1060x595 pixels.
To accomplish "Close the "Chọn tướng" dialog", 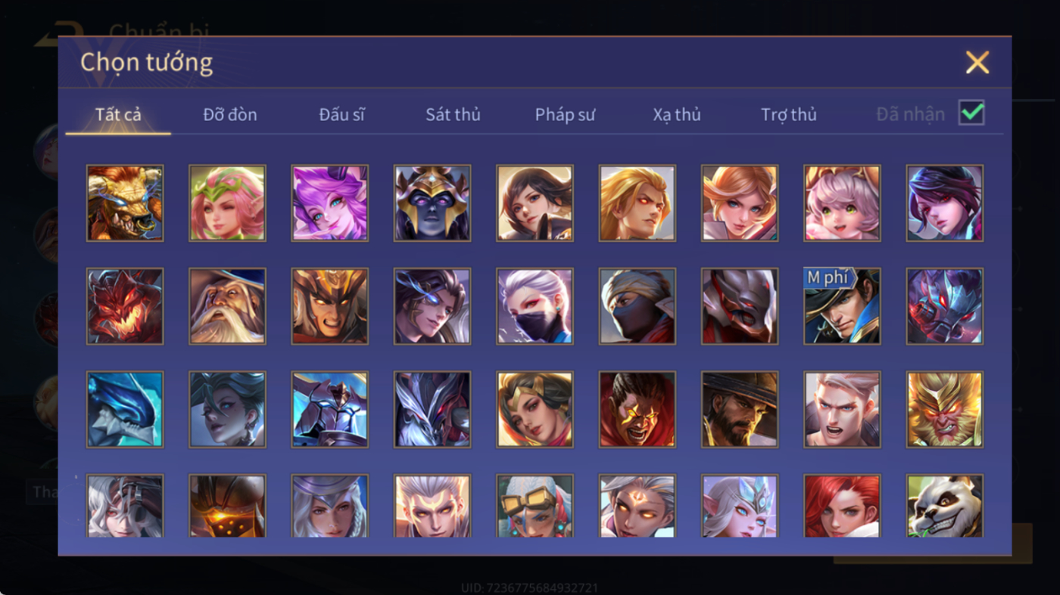I will tap(977, 62).
